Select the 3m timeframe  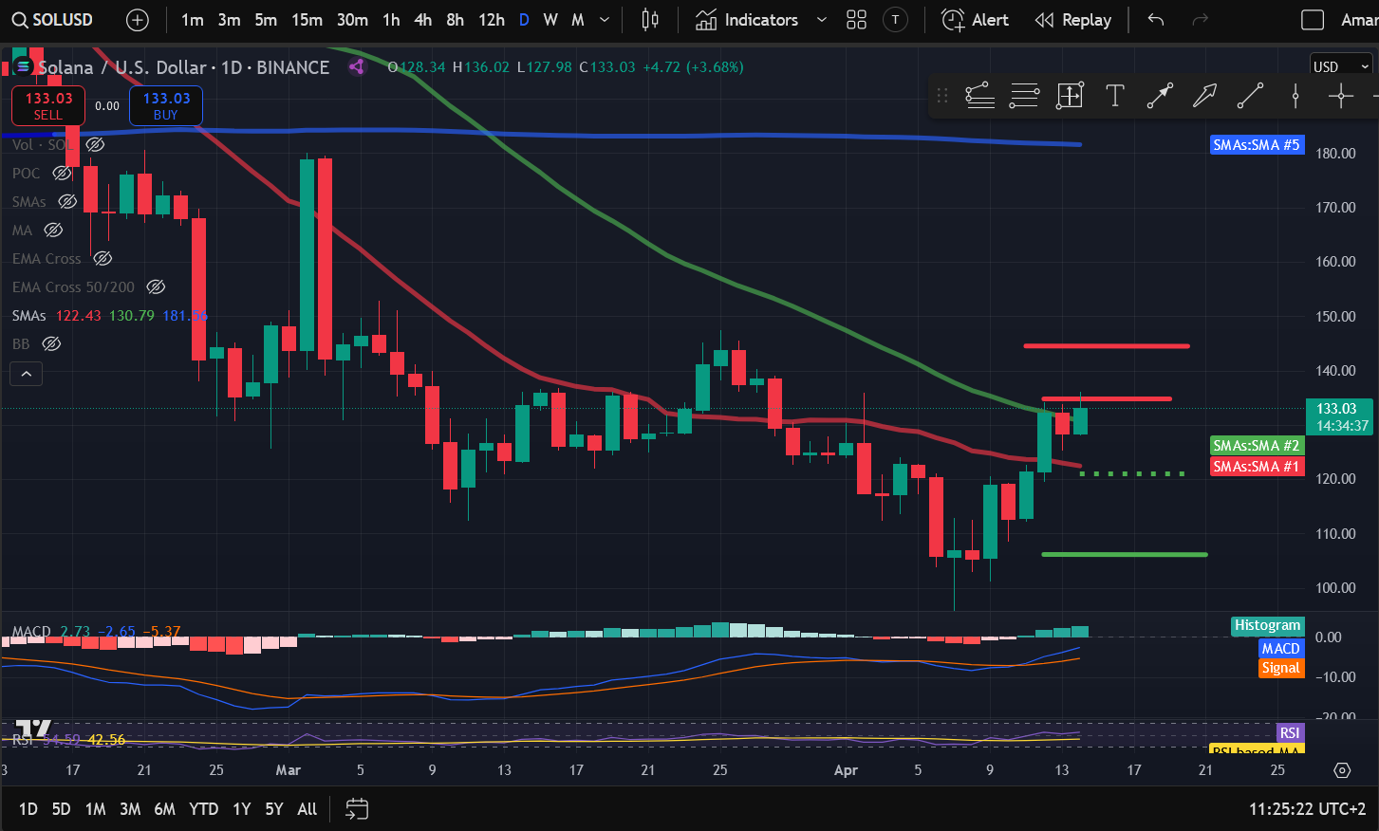[229, 20]
